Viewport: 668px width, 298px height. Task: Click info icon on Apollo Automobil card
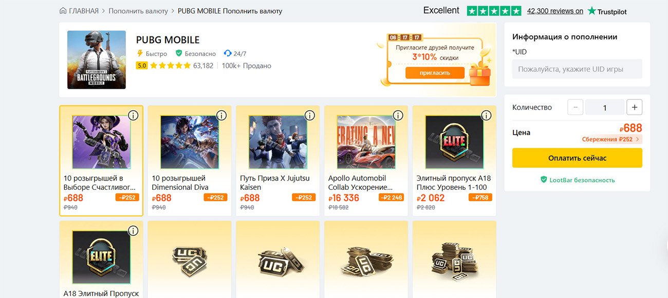tap(398, 116)
